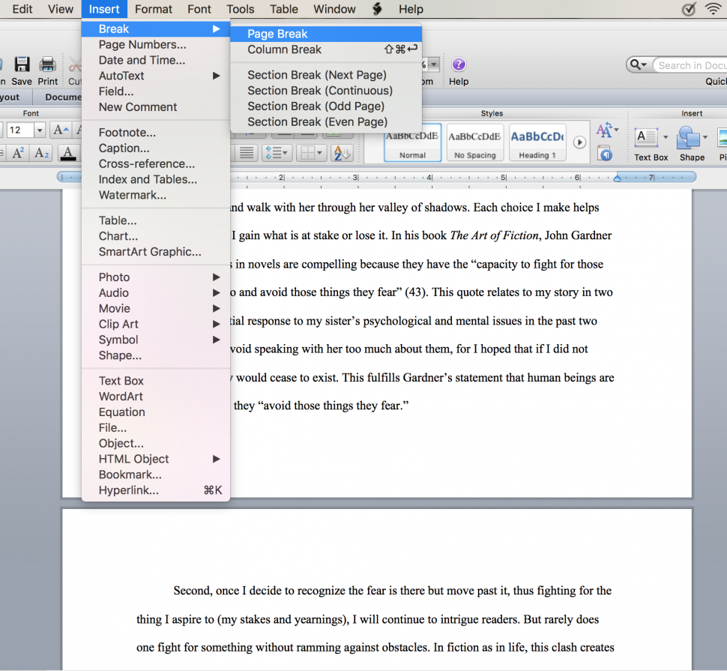
Task: Apply the Heading 1 style
Action: 537,142
